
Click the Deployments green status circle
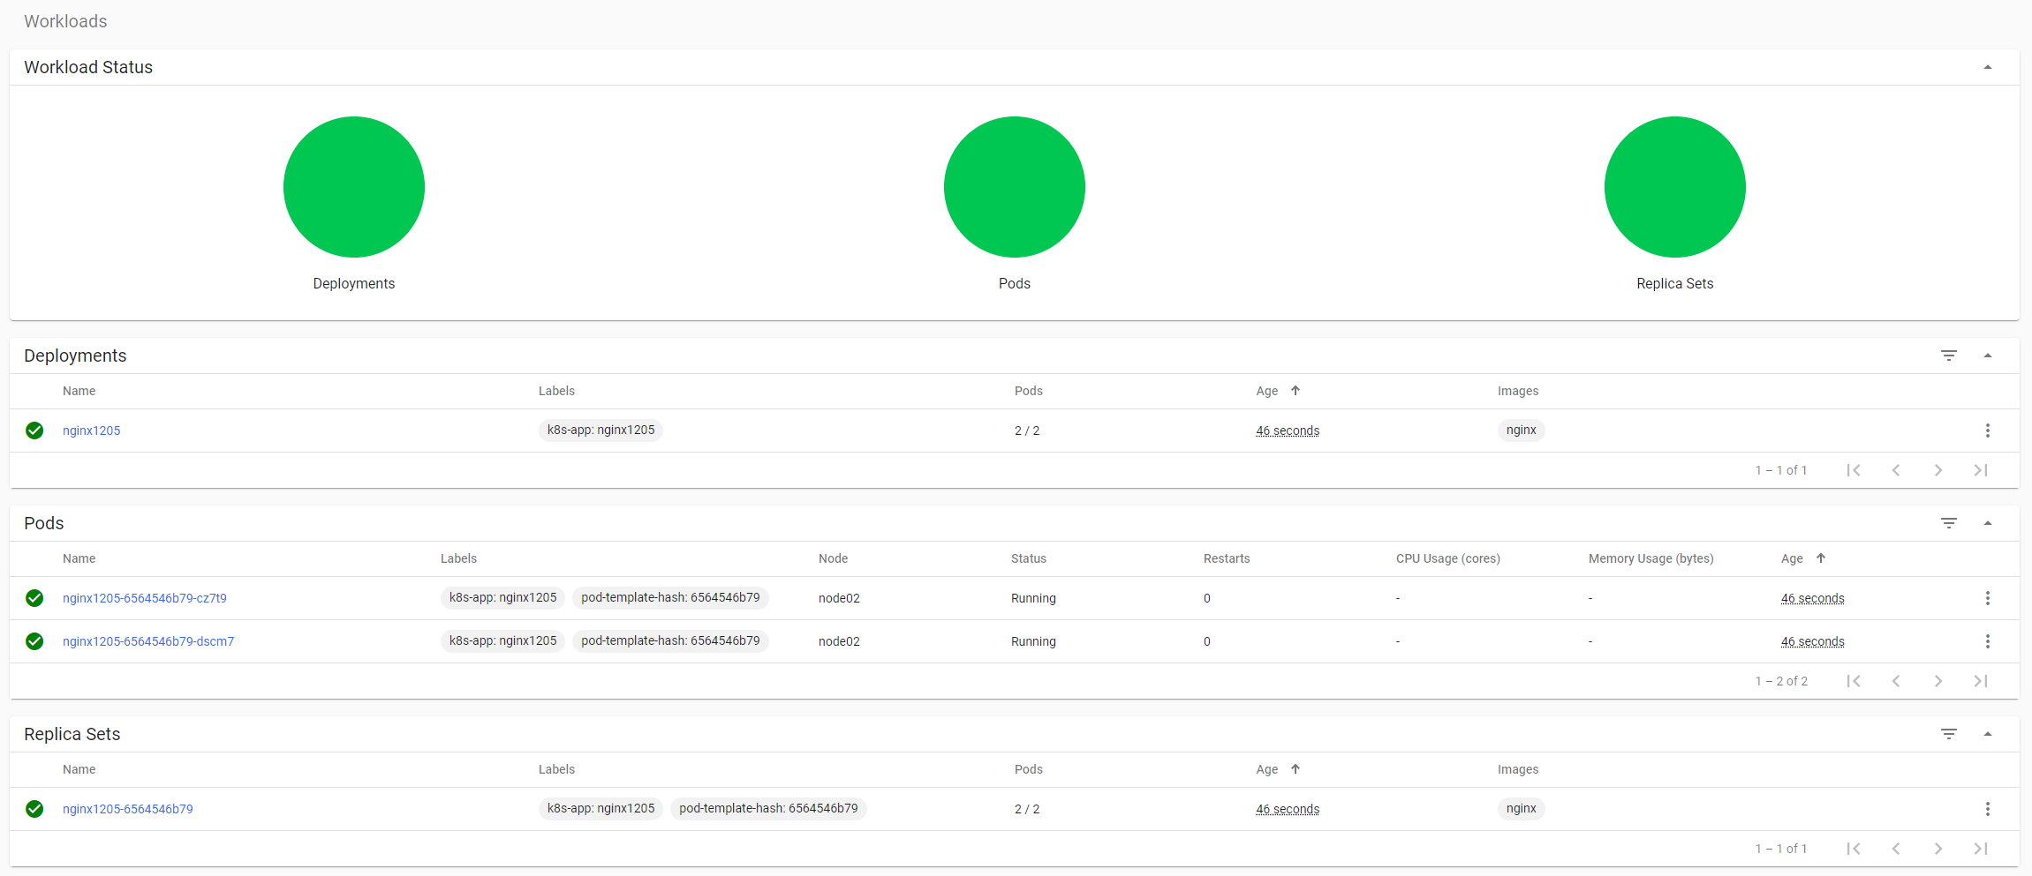point(354,187)
